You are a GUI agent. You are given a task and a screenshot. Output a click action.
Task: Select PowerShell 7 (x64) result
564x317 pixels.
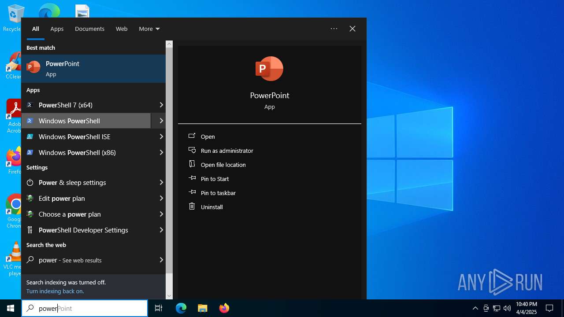click(x=86, y=105)
